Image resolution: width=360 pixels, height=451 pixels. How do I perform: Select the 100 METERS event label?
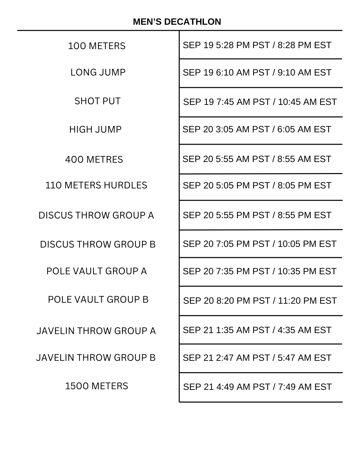[97, 46]
